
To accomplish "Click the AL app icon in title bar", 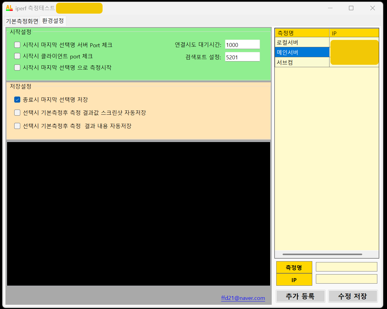I will pos(9,8).
